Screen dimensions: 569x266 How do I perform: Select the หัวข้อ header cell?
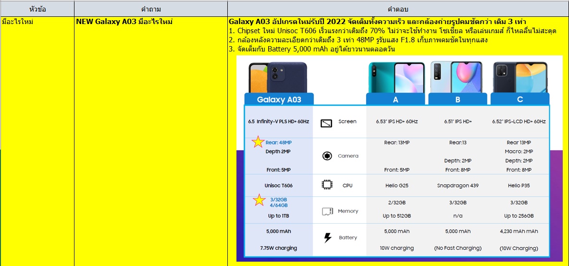(x=37, y=9)
